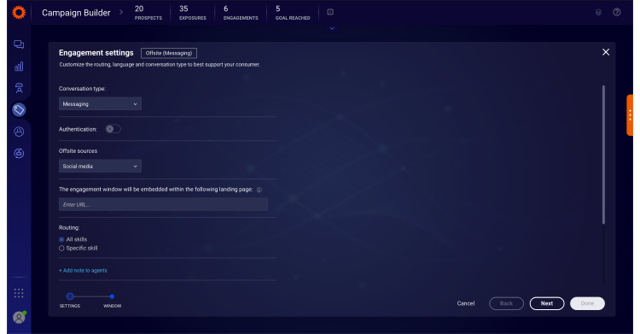Go to the Window step in wizard
The height and width of the screenshot is (334, 640).
(x=112, y=296)
